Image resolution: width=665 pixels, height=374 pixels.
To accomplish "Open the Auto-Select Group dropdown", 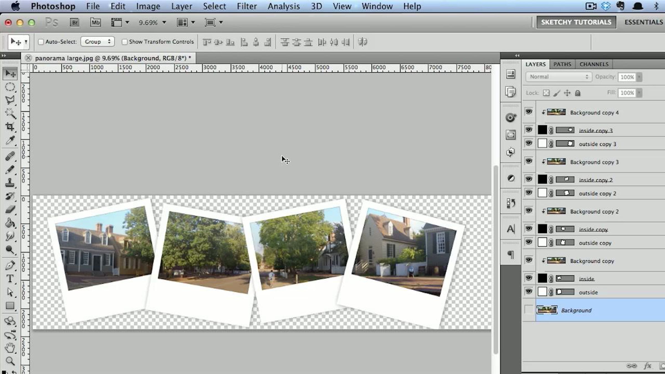I will 98,42.
